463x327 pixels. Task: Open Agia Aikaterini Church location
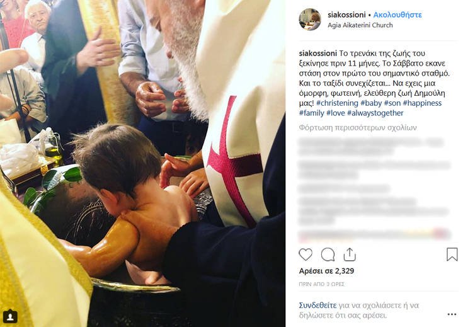click(360, 25)
